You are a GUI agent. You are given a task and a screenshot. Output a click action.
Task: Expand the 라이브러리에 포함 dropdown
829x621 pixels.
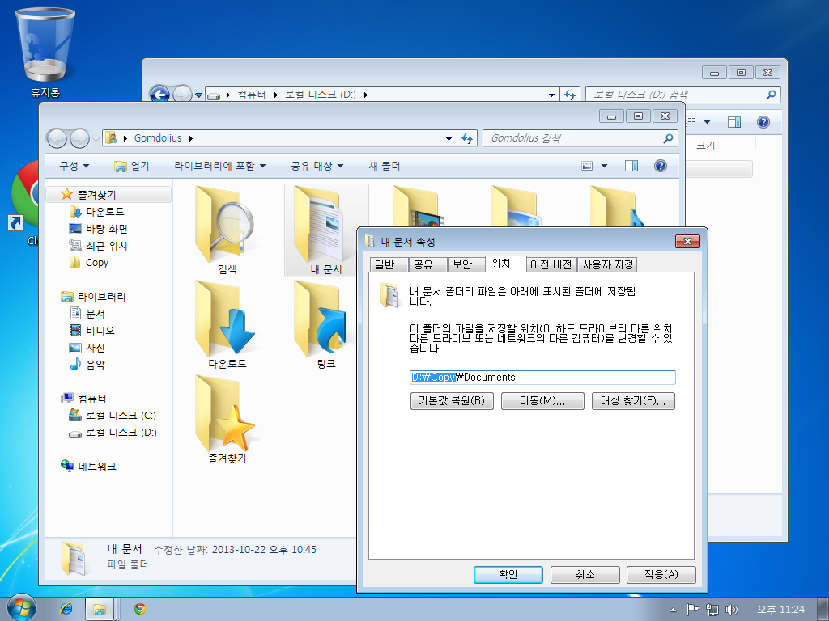[x=219, y=166]
